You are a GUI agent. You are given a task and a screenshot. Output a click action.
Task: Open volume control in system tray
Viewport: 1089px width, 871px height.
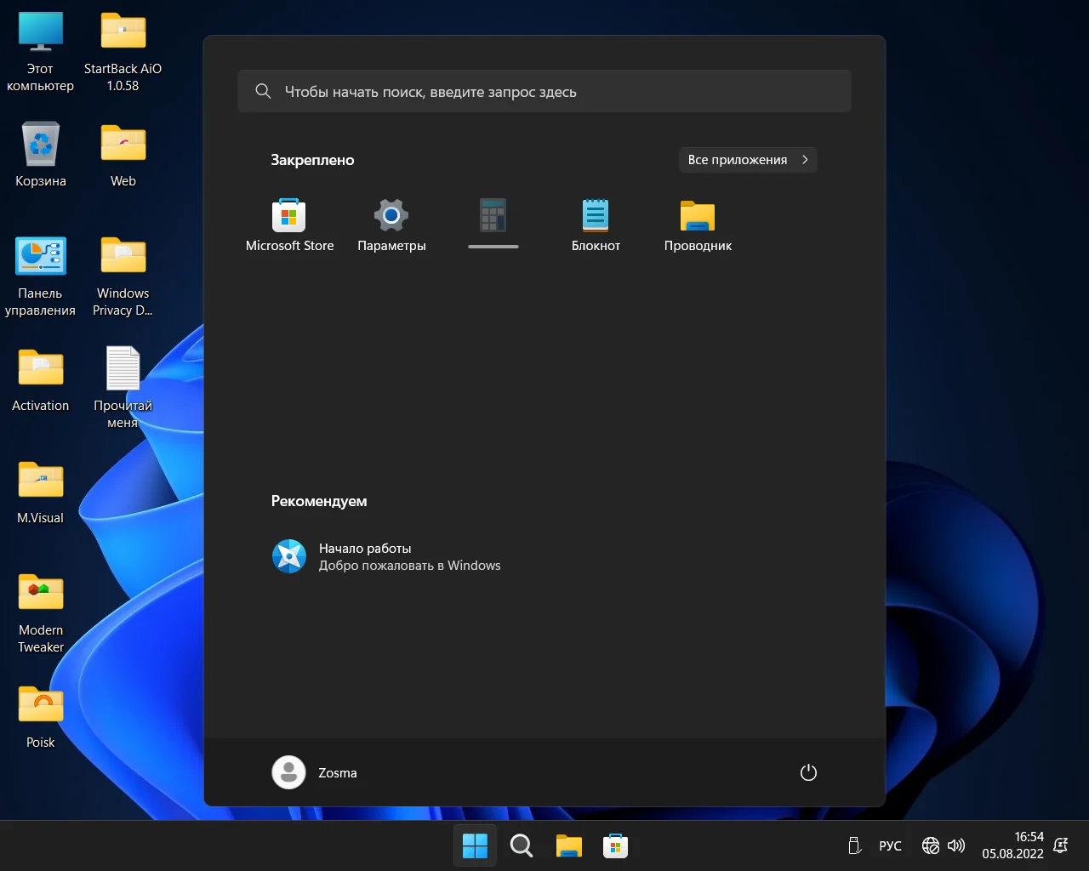956,845
